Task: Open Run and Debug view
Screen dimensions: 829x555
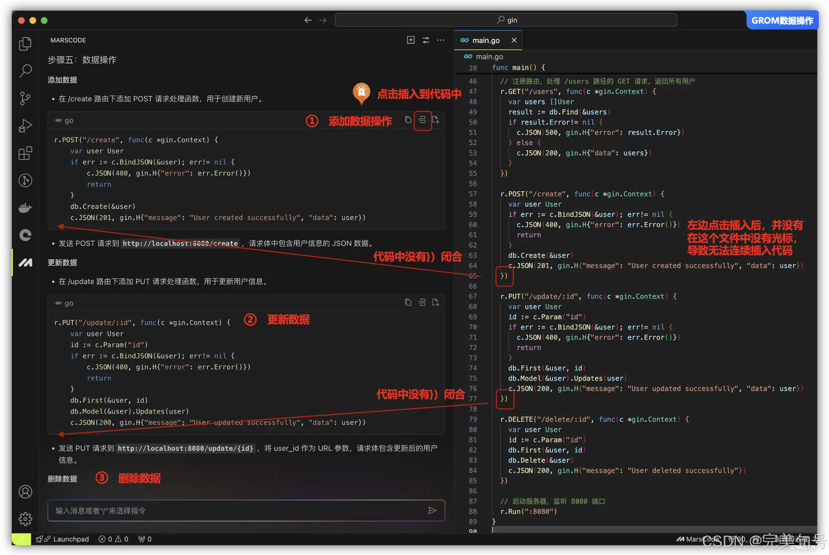Action: click(x=25, y=126)
